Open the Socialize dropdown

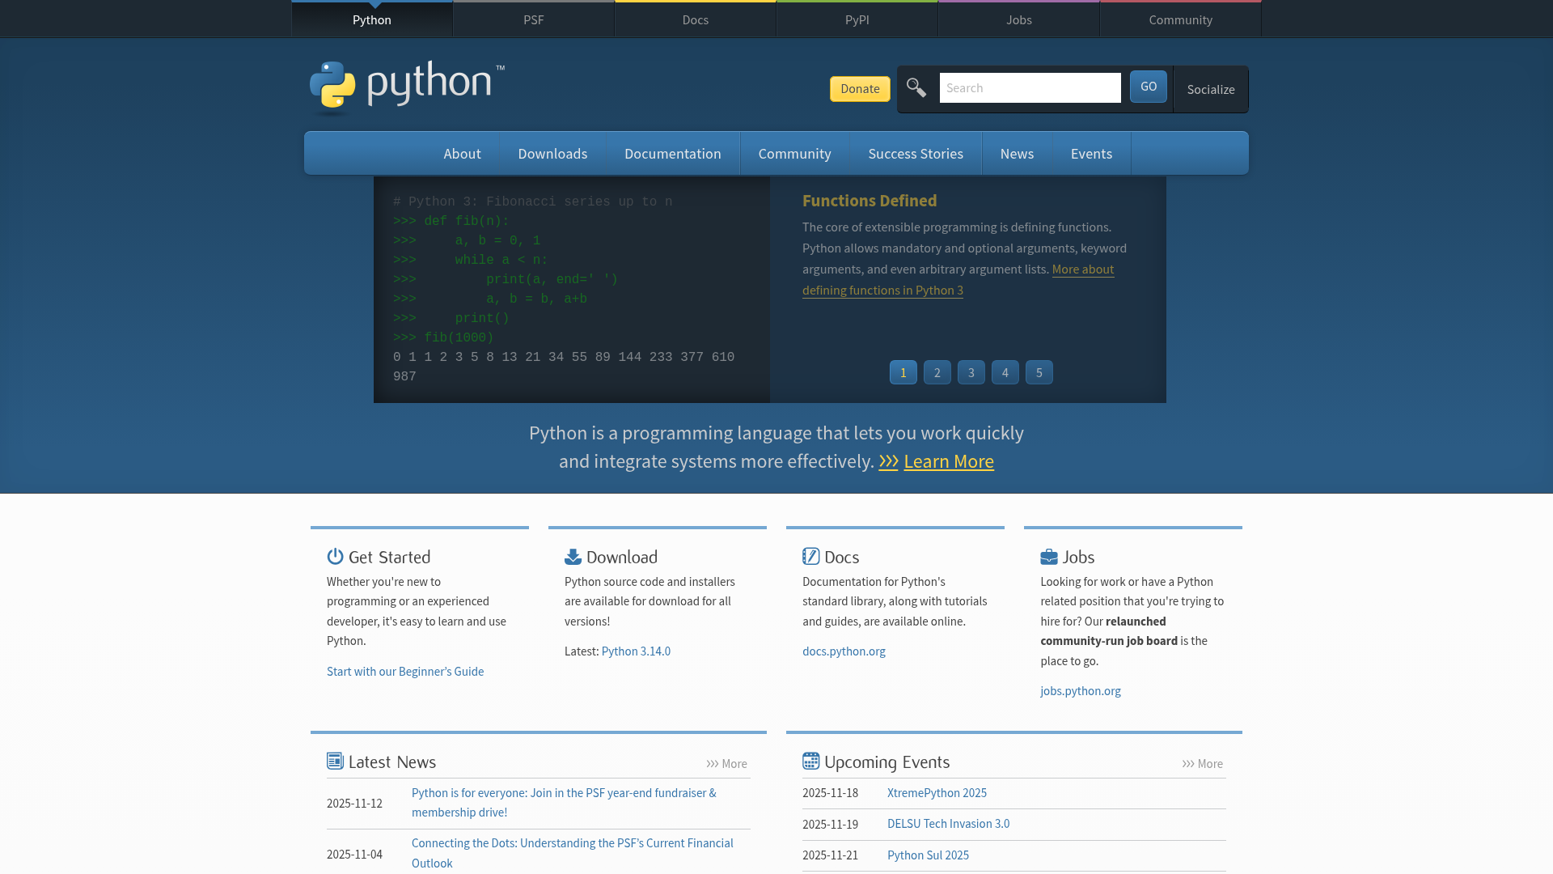tap(1210, 89)
